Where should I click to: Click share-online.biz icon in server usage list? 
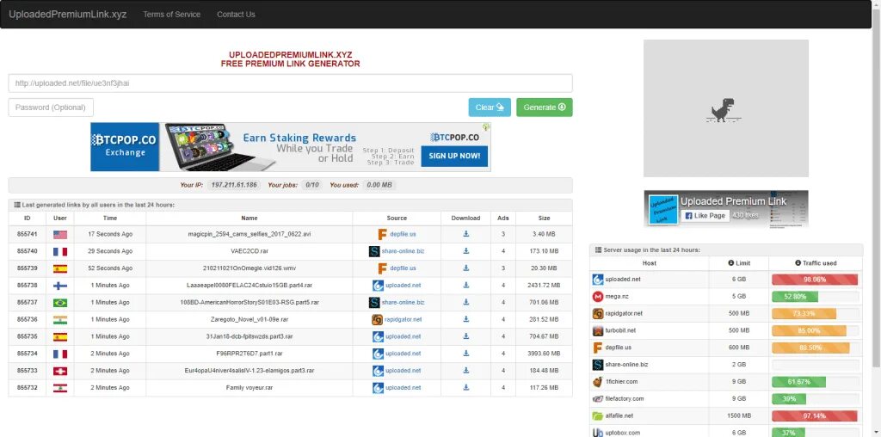(598, 365)
